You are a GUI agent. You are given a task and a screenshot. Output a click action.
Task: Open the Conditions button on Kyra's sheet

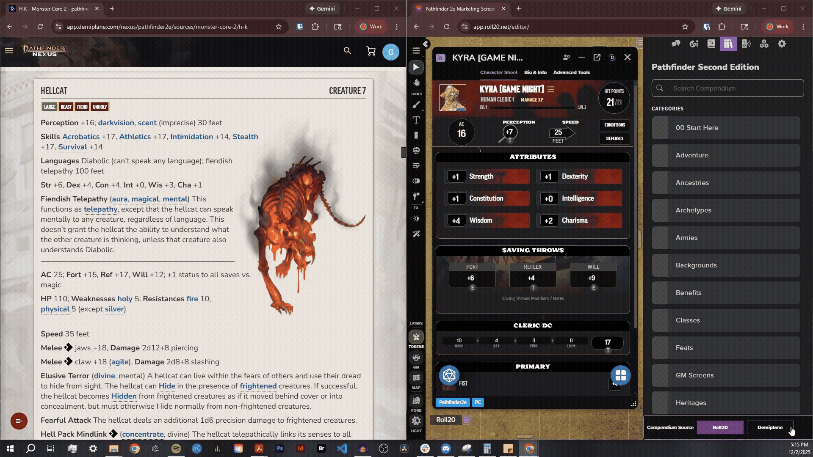[614, 125]
